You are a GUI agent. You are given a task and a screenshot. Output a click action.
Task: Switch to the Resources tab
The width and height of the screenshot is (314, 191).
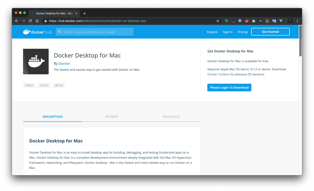171,117
